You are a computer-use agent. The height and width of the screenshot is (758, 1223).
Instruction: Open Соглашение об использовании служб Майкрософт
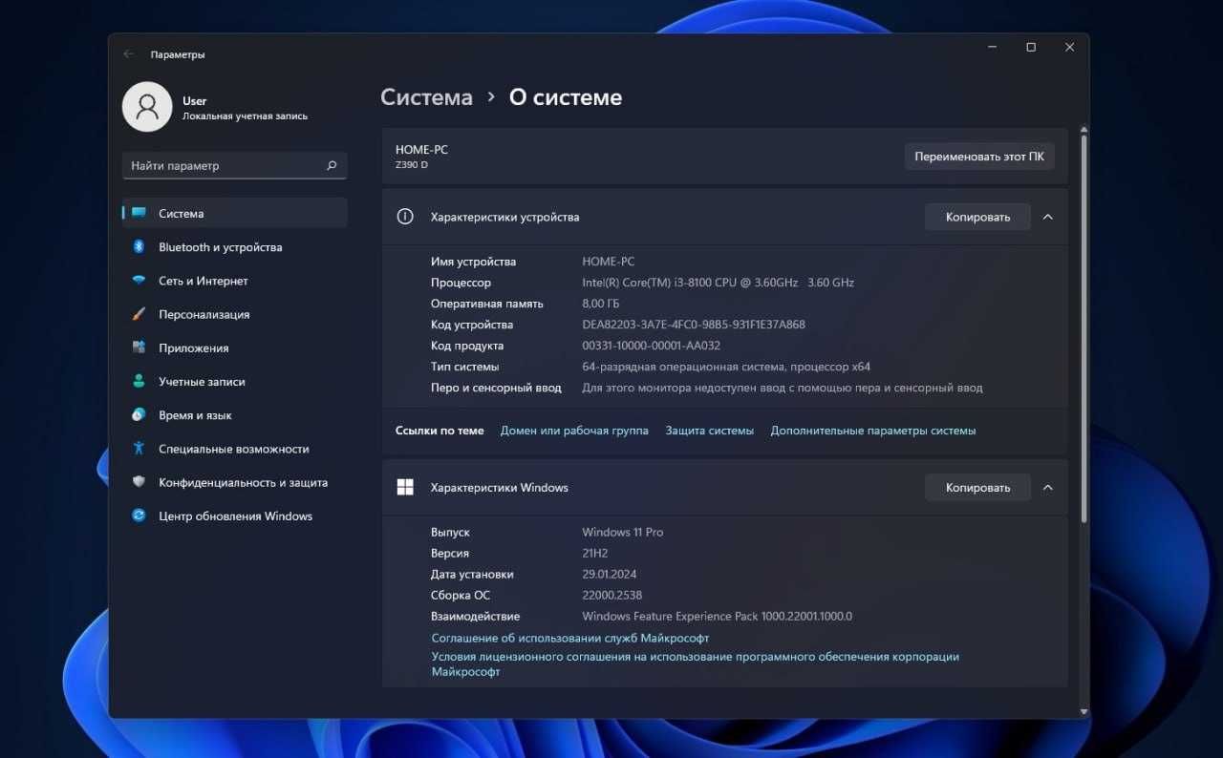click(x=570, y=638)
